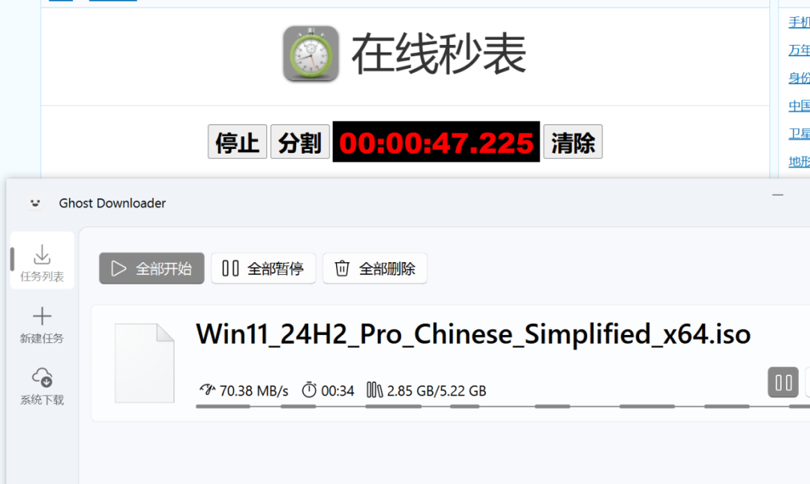Click the red stopwatch time display

[x=436, y=142]
